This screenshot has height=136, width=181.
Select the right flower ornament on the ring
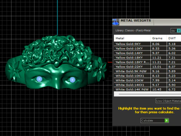100,69
